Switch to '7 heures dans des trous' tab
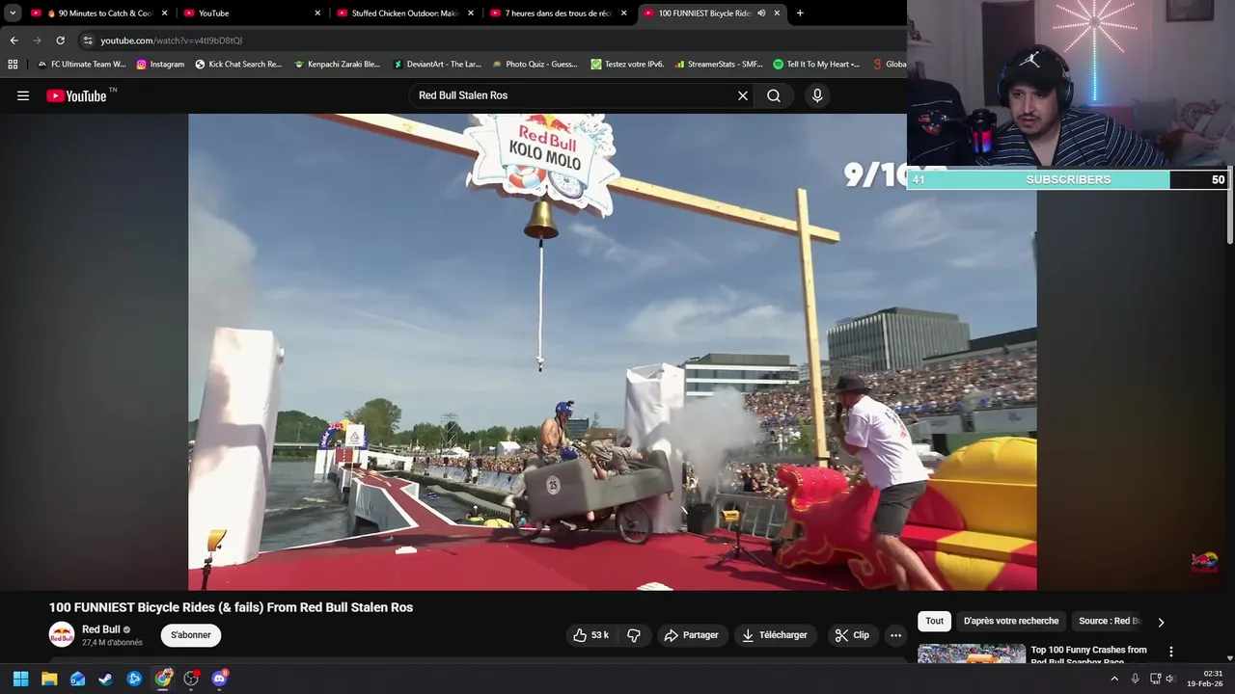 coord(558,13)
